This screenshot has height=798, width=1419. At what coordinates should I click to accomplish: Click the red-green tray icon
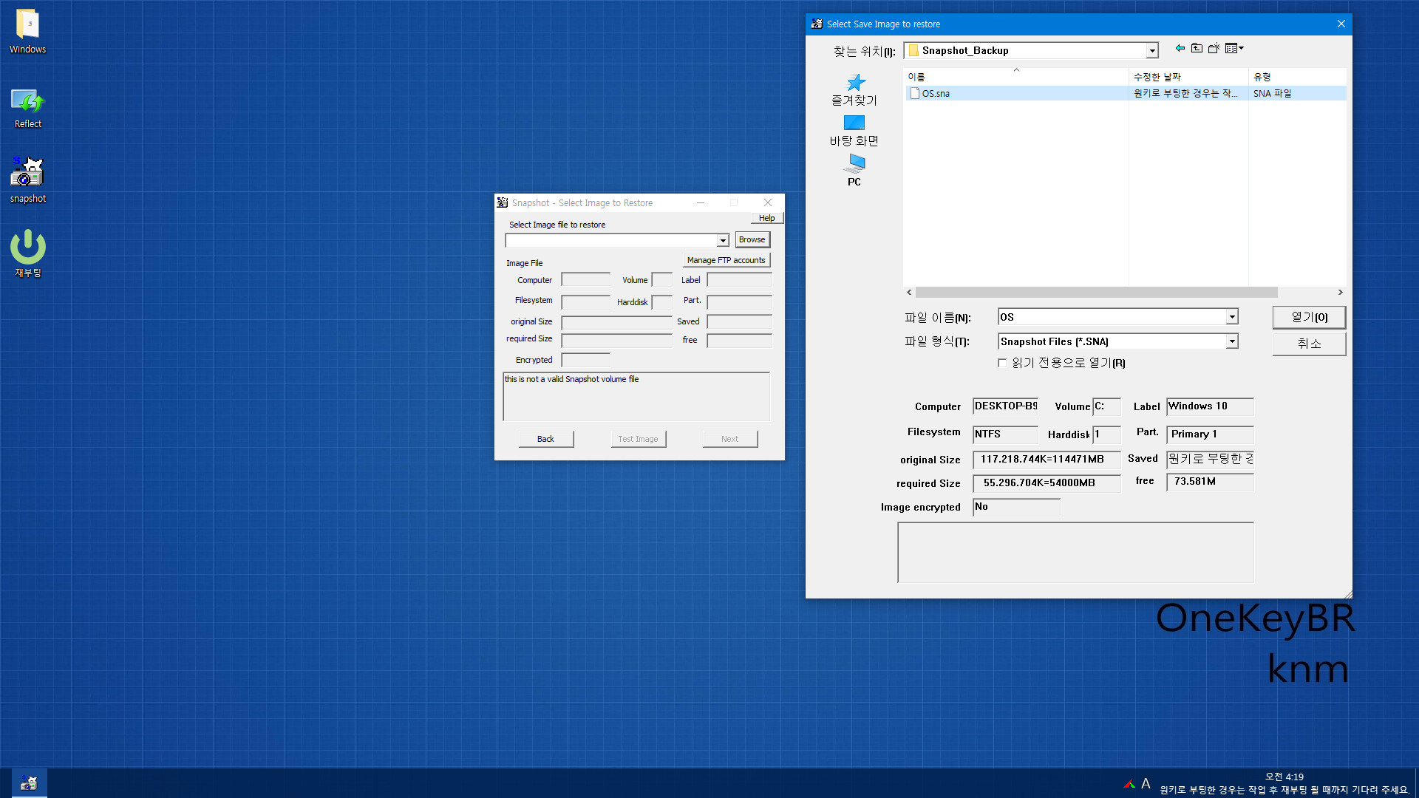point(1129,784)
